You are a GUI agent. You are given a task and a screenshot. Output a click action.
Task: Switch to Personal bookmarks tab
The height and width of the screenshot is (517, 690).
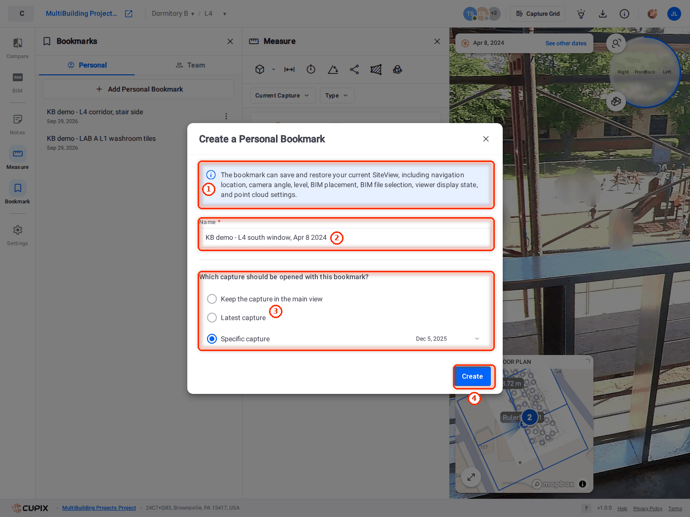[87, 65]
